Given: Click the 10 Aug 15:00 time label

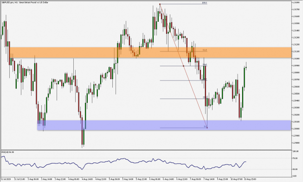Looking at the screenshot, I should (250, 179).
